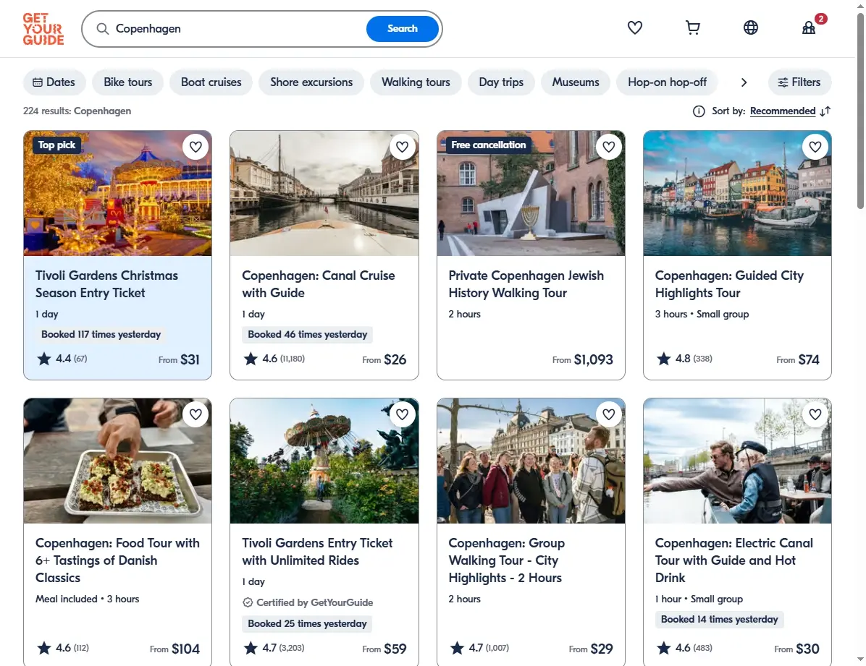Select the Shore excursions chip
Screen dimensions: 866x666
coord(311,82)
